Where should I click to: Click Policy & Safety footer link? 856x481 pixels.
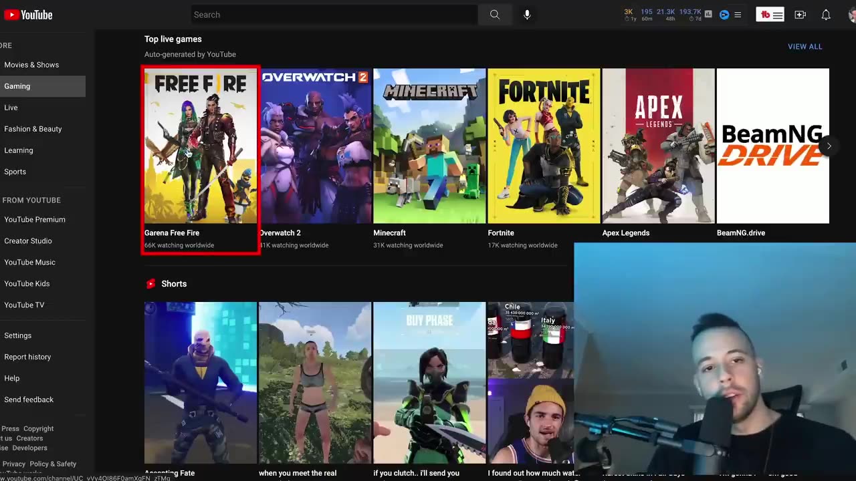coord(53,464)
